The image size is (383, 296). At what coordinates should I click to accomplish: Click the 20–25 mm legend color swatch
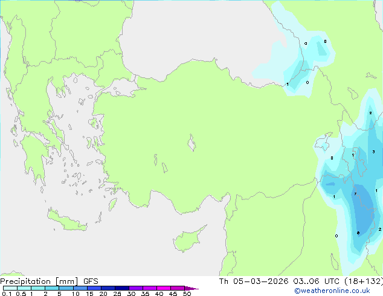pos(108,288)
